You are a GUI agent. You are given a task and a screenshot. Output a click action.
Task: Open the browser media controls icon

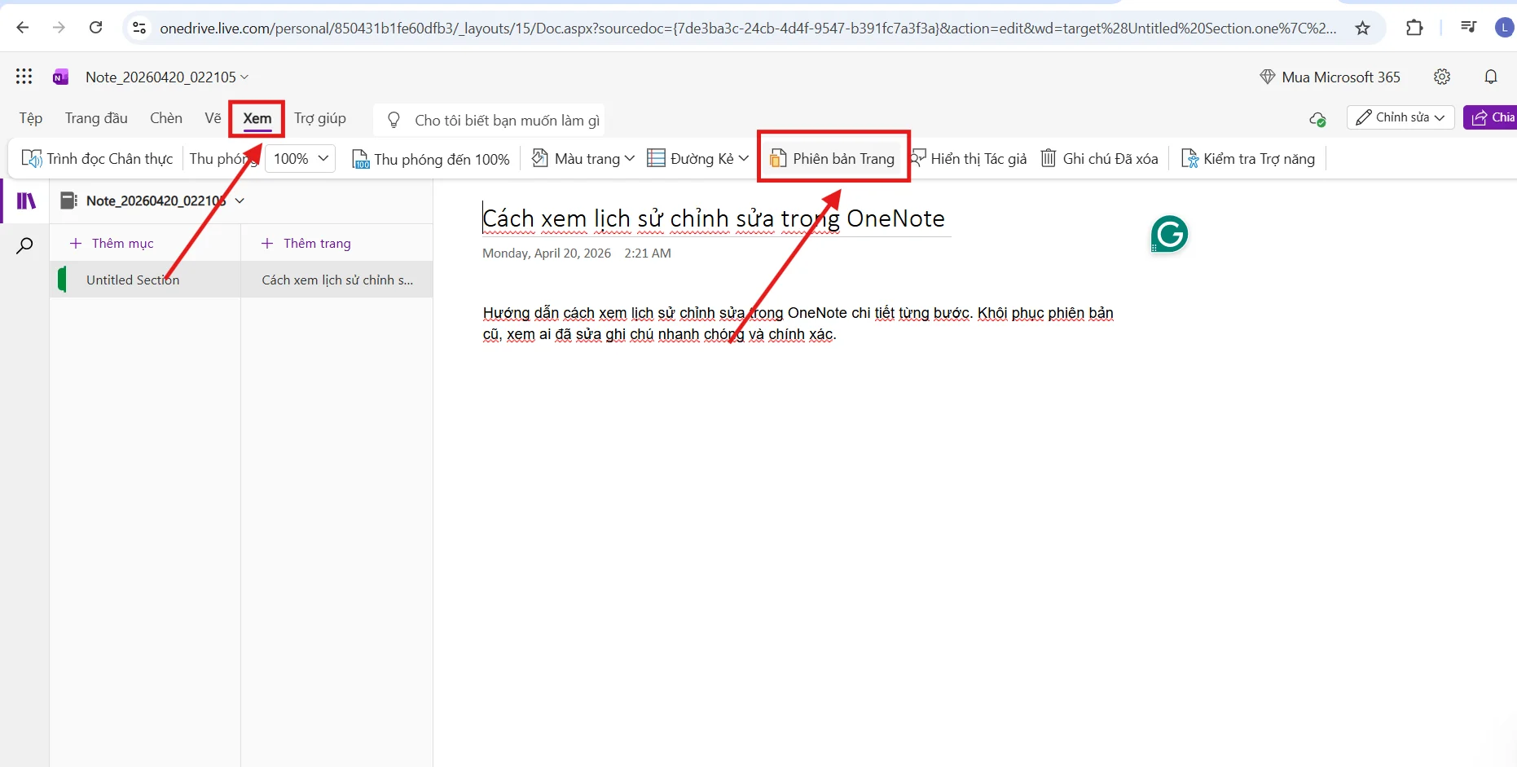point(1468,28)
